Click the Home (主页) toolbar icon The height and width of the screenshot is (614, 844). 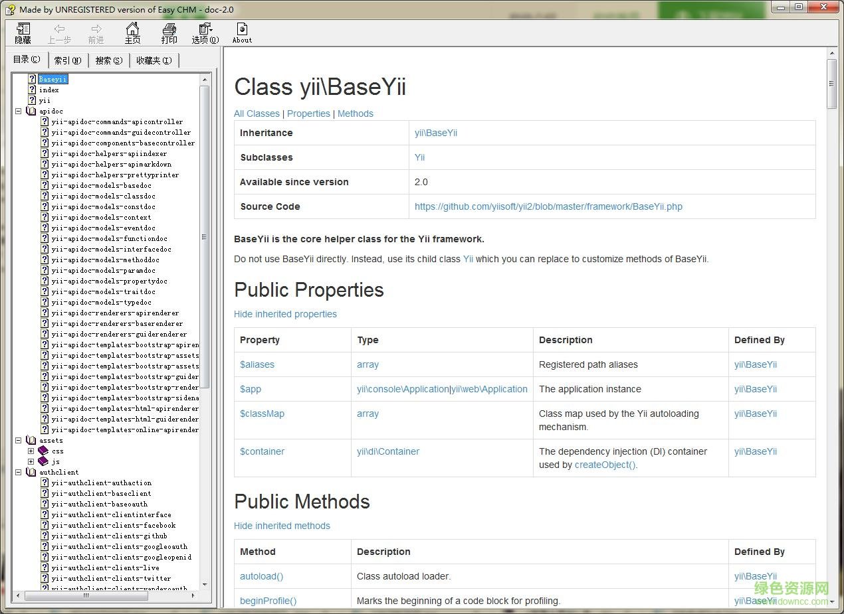133,33
